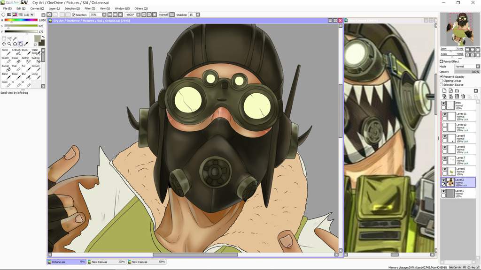Select the Move tool
Image resolution: width=481 pixels, height=270 pixels.
click(x=4, y=44)
